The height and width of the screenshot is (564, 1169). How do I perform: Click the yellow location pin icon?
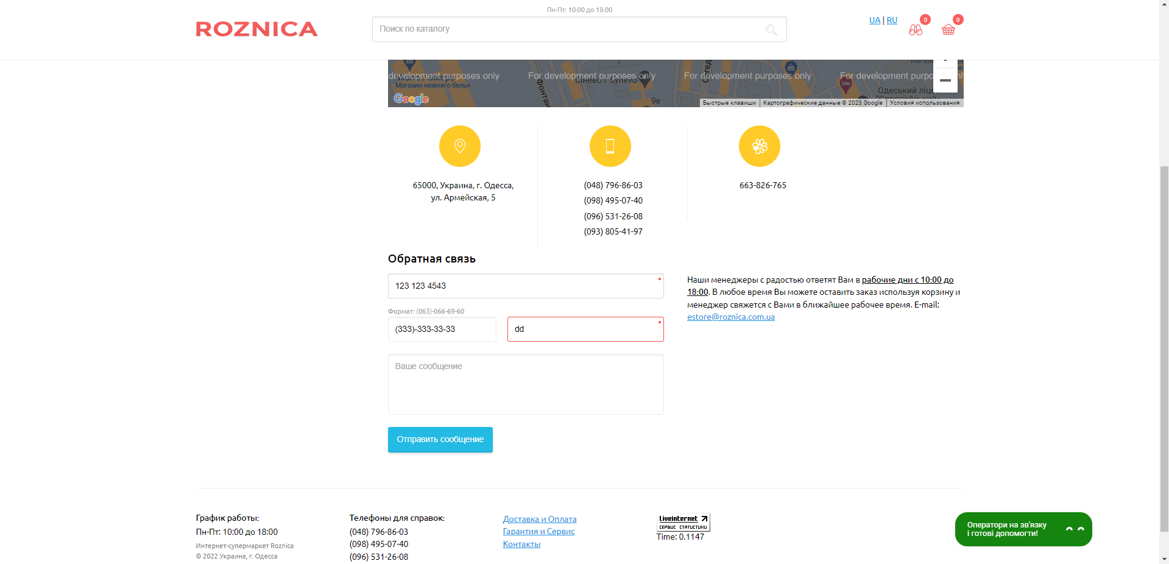click(x=460, y=146)
